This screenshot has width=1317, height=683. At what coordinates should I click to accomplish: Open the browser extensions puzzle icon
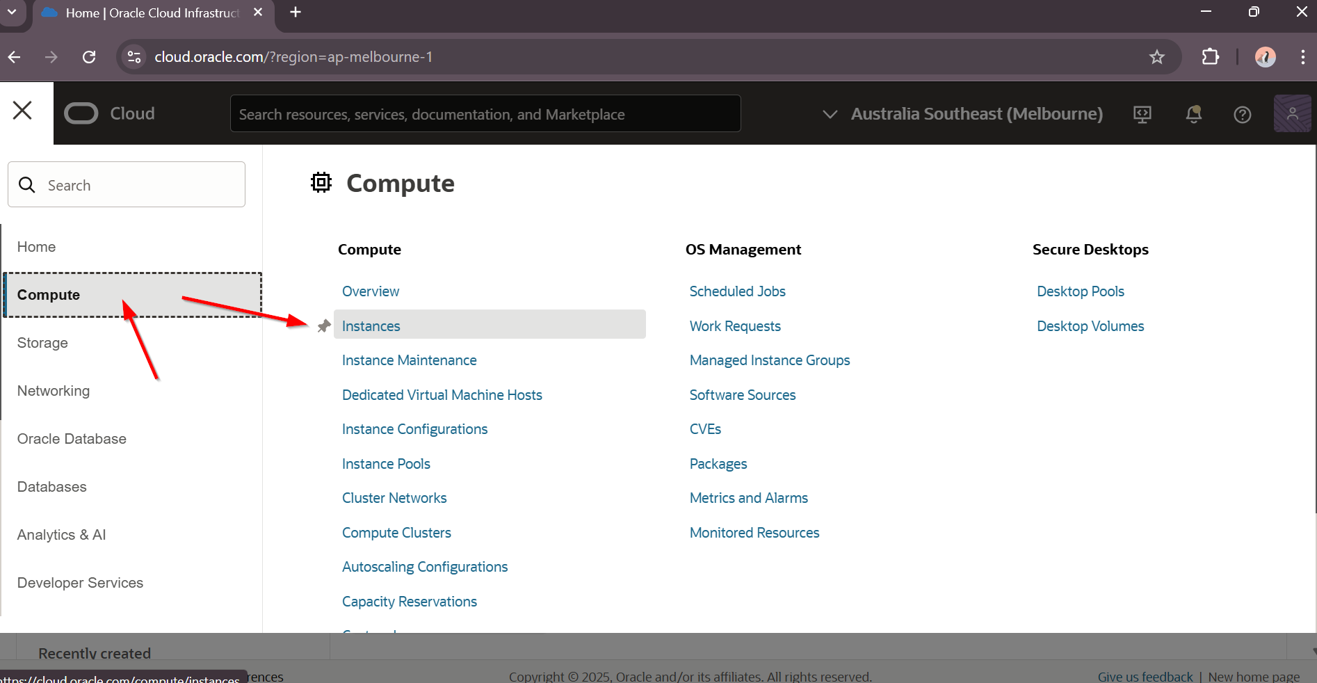click(1210, 57)
